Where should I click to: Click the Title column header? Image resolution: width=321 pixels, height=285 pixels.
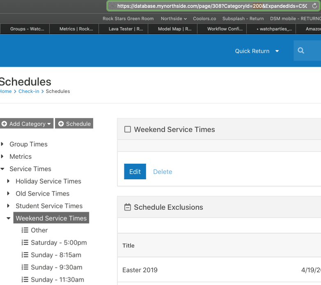click(128, 246)
